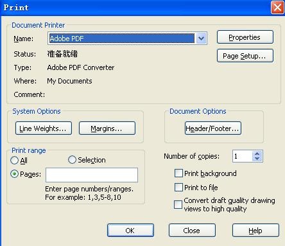This screenshot has height=246, width=285.
Task: Select the Pages radio button
Action: click(x=14, y=174)
